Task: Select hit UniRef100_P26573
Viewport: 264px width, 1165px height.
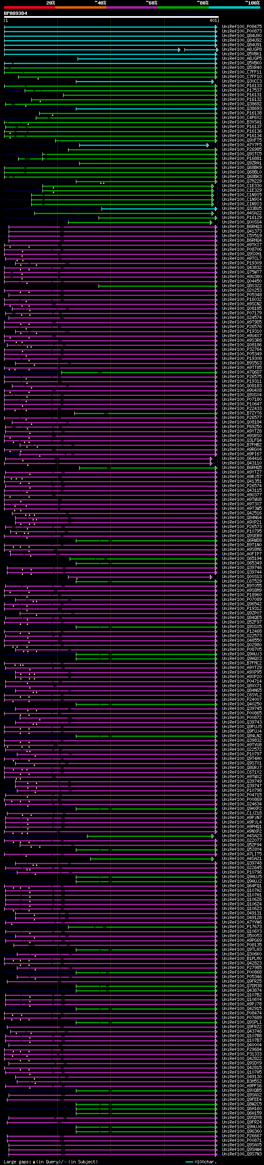Action: pos(242,527)
